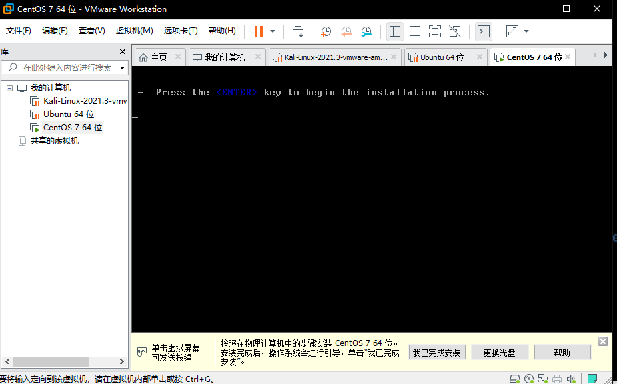Image resolution: width=617 pixels, height=384 pixels.
Task: Send Ctrl+Alt+Del to the guest
Action: pyautogui.click(x=297, y=31)
